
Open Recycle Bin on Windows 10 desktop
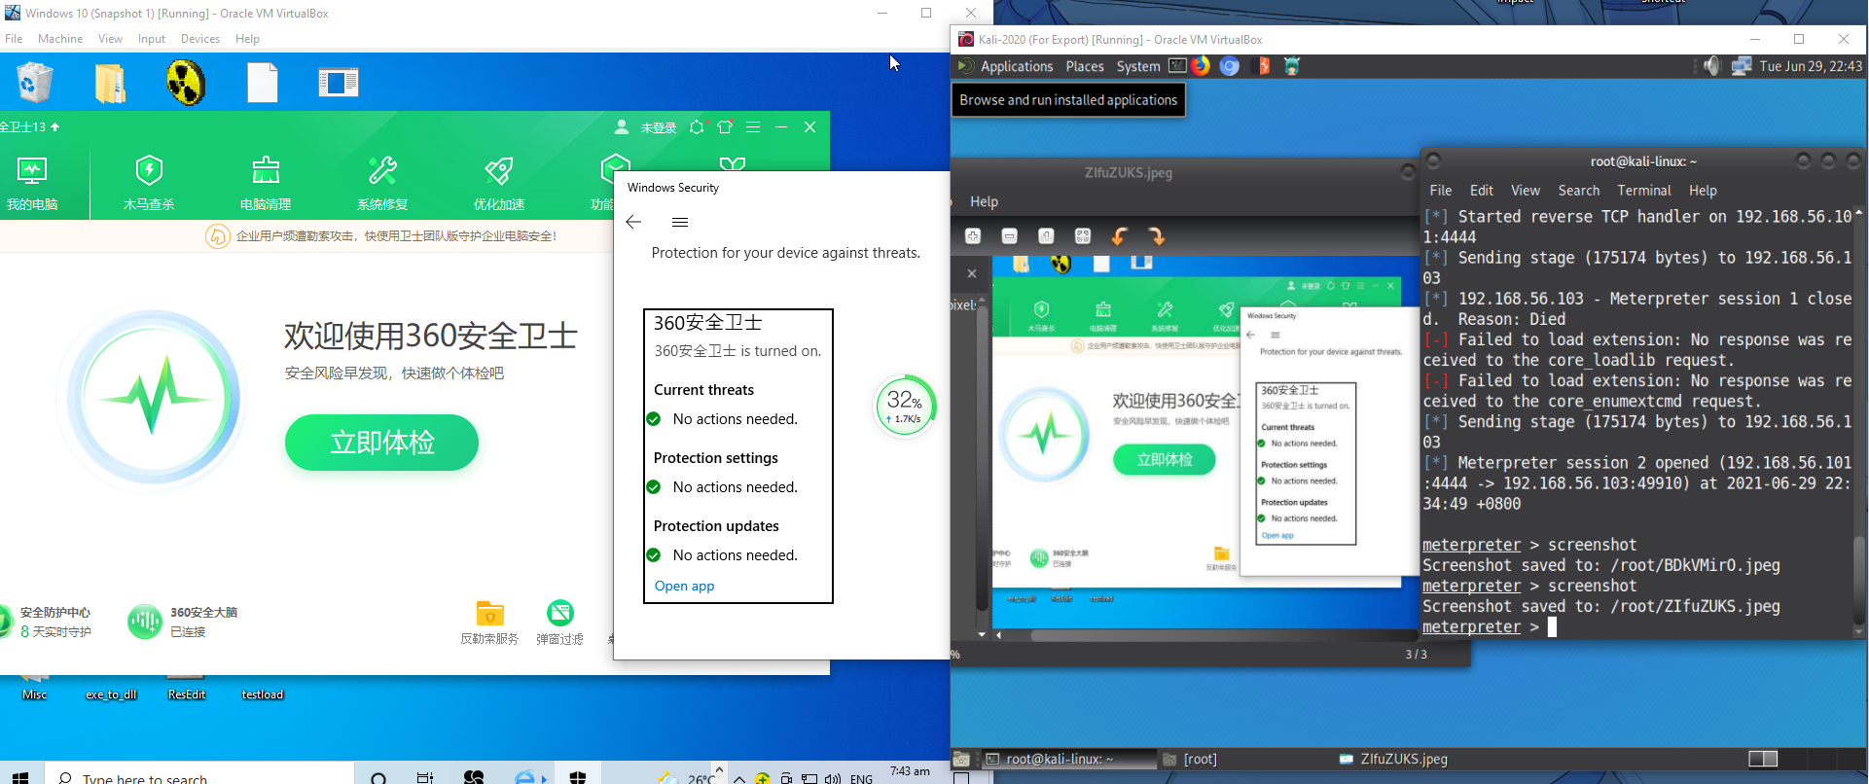coord(35,83)
